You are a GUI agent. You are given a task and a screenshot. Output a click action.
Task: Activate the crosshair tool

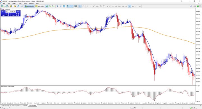[x=83, y=6]
